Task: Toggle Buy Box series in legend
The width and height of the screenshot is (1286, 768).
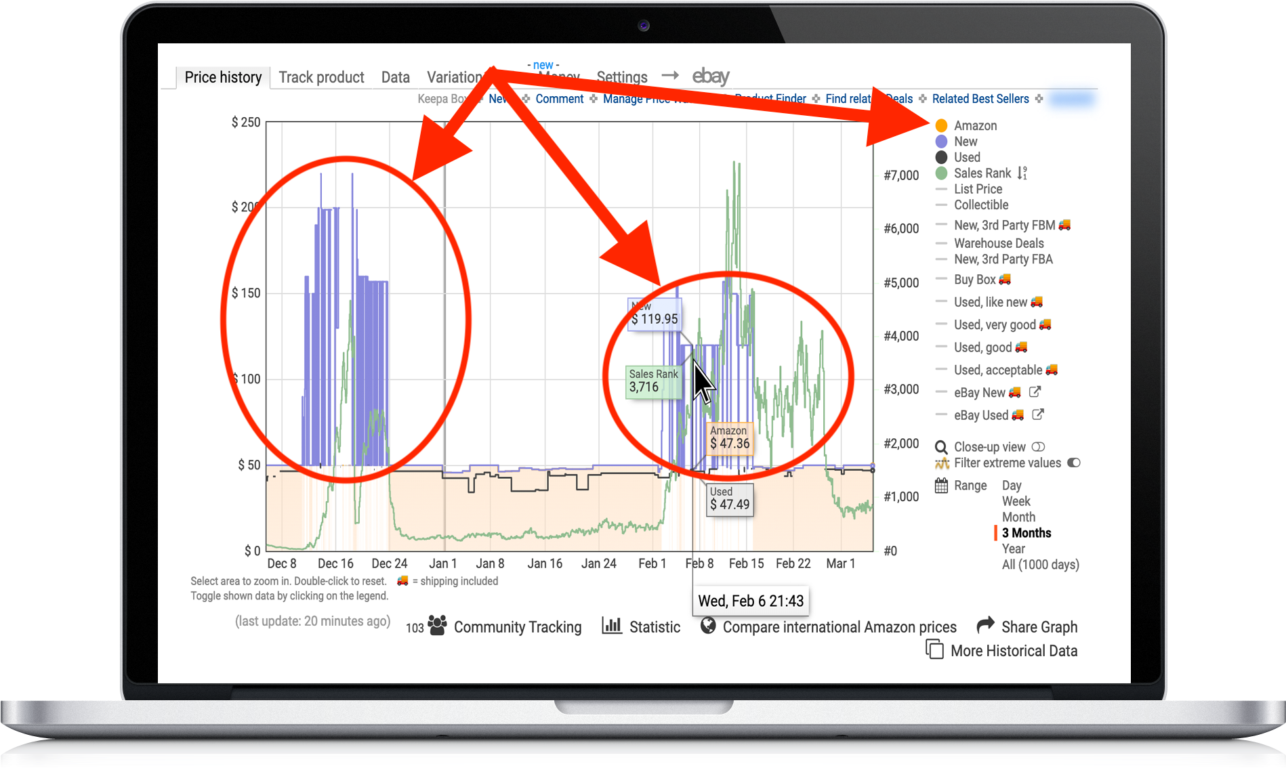Action: pos(975,280)
